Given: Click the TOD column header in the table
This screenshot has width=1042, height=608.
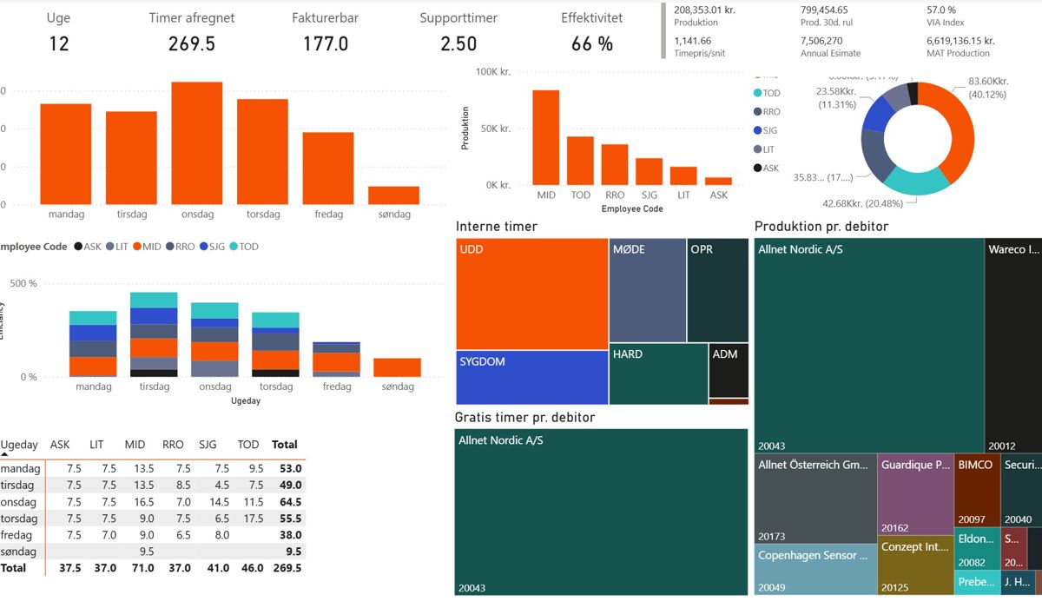Looking at the screenshot, I should [x=248, y=444].
